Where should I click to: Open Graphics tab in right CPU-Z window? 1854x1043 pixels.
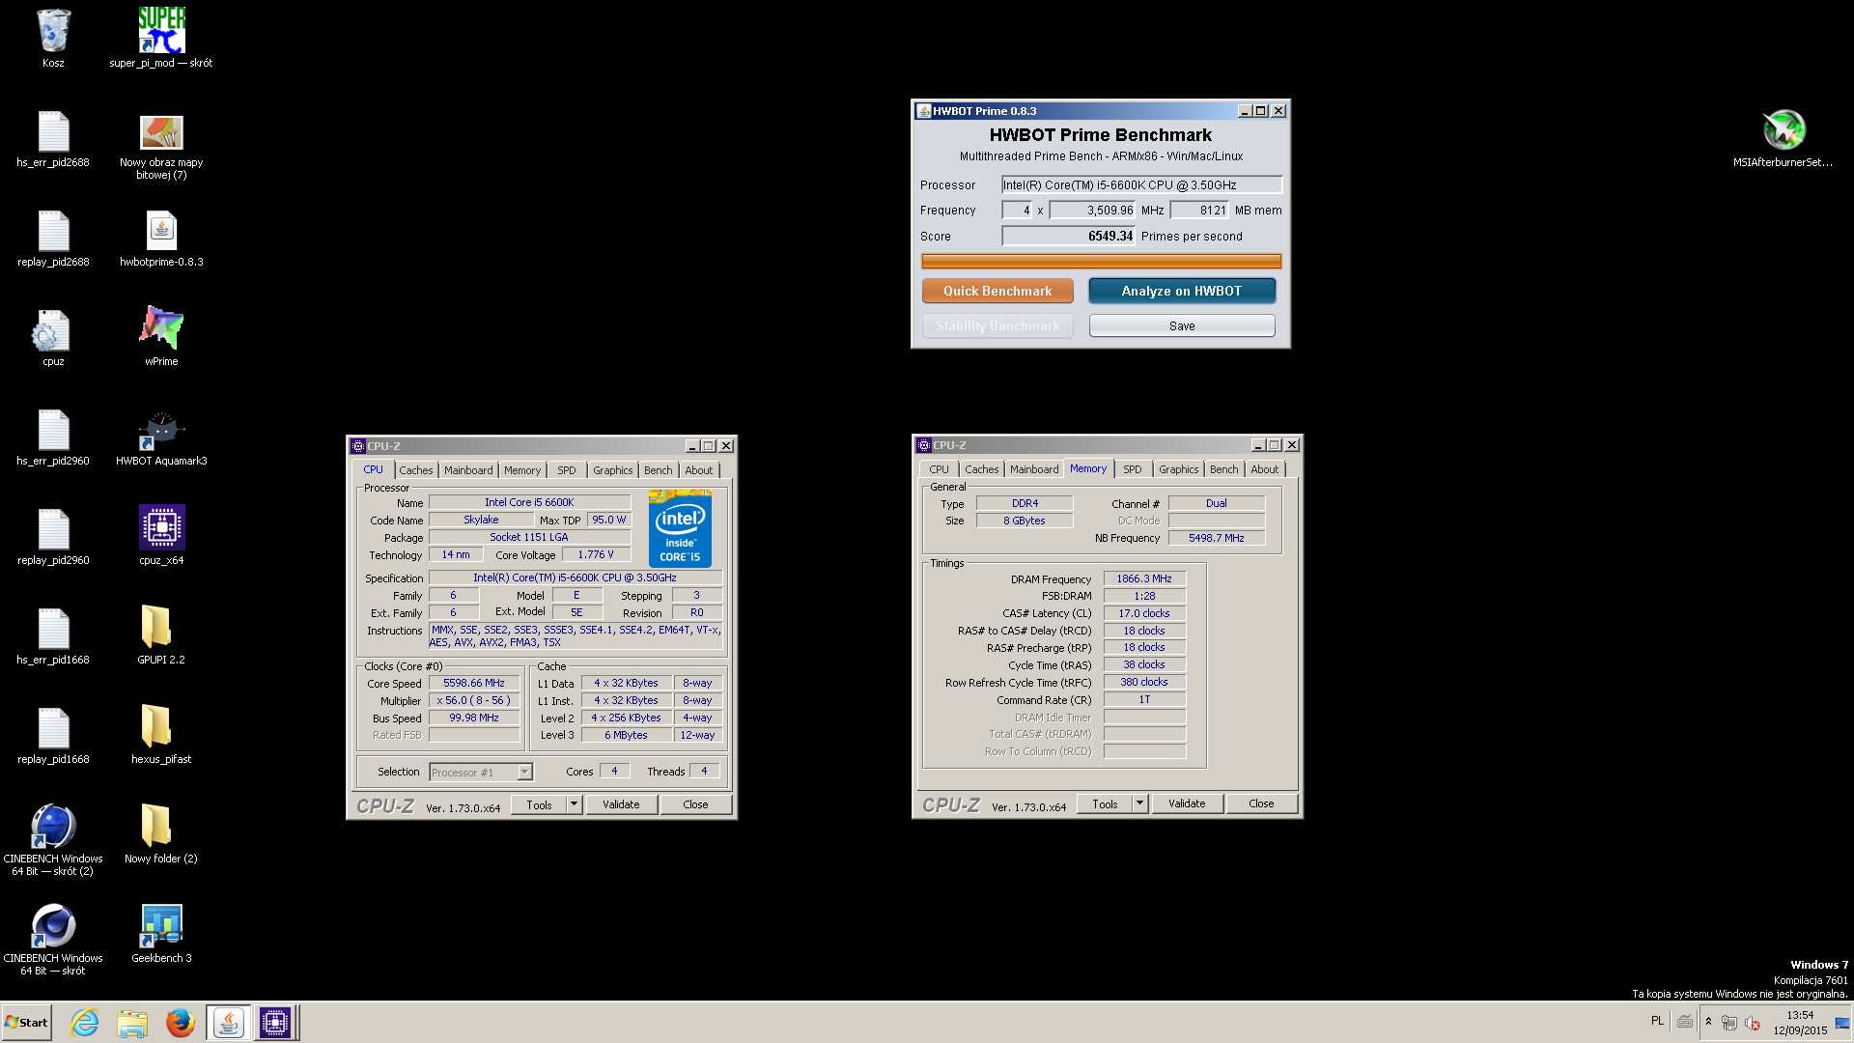[x=1179, y=469]
